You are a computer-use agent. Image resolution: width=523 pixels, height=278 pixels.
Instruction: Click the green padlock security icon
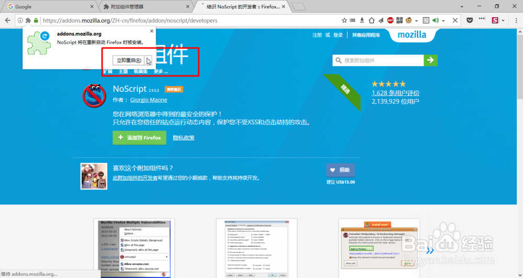(x=36, y=20)
